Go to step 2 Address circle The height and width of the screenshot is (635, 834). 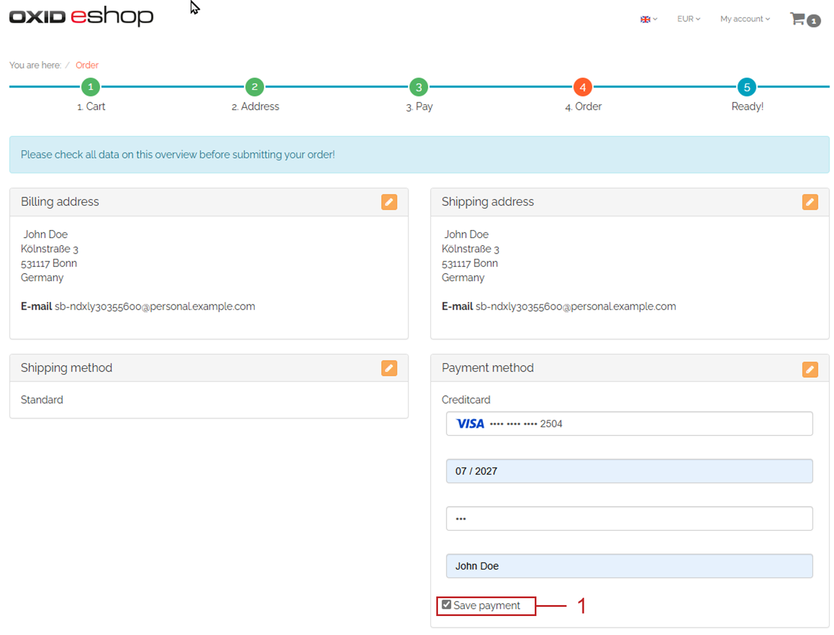(254, 87)
